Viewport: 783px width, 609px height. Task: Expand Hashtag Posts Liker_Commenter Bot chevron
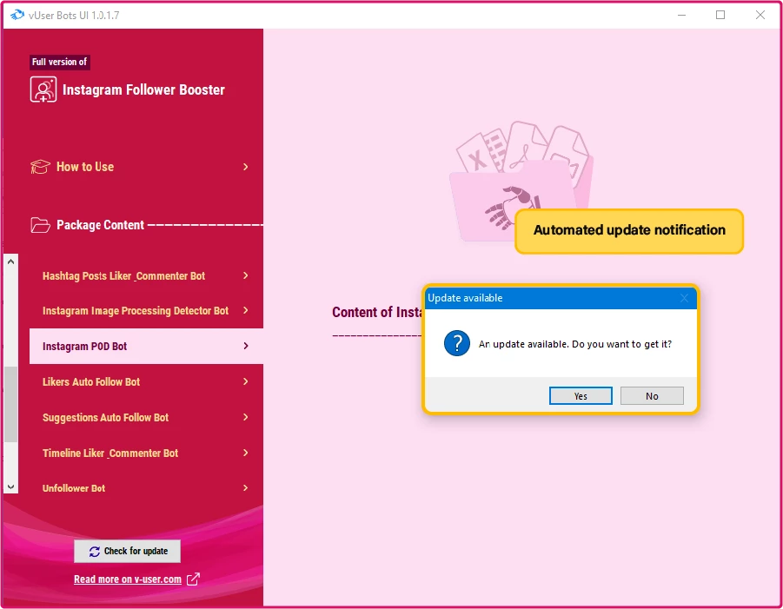pos(246,275)
